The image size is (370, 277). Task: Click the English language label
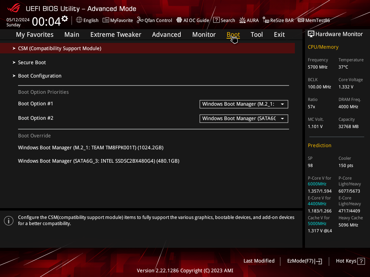click(x=91, y=21)
